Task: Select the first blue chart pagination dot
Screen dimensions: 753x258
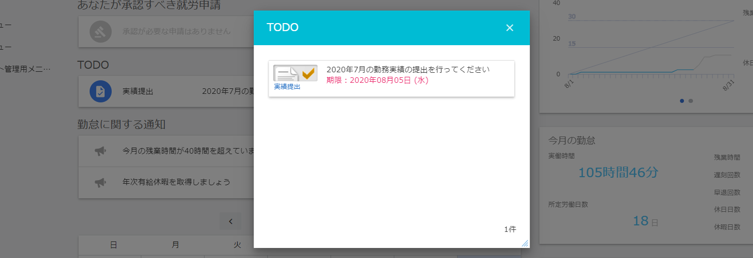Action: click(682, 101)
